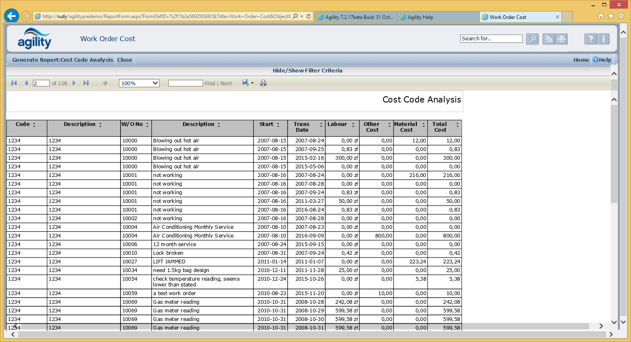631x342 pixels.
Task: Click the Home link
Action: tap(581, 60)
